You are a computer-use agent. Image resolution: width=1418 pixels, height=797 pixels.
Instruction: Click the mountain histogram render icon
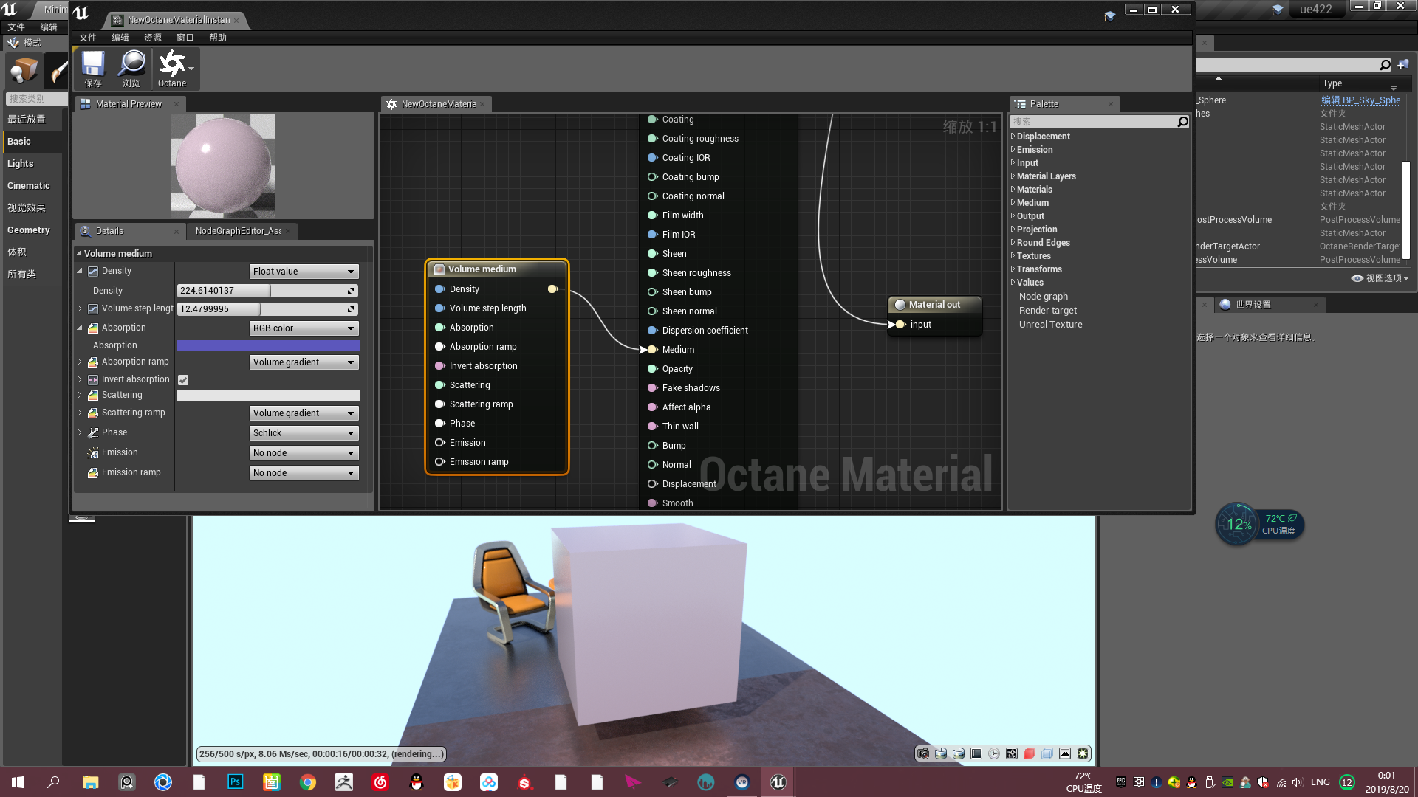tap(1065, 753)
